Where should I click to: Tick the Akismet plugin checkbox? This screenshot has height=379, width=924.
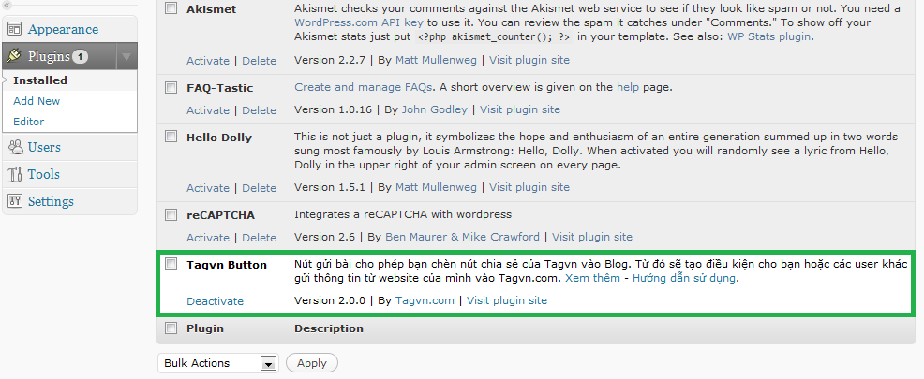(171, 8)
